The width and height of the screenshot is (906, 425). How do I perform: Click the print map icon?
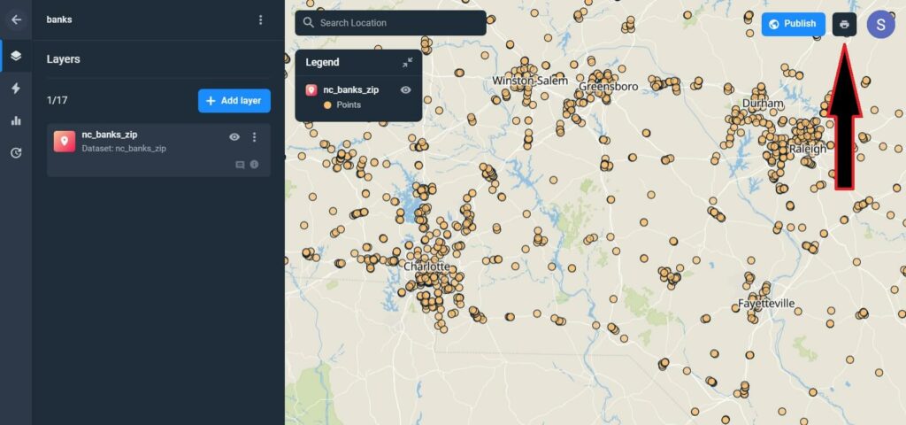[x=845, y=24]
